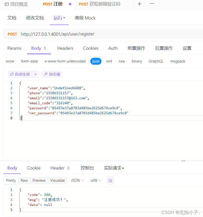Open a new request tab via plus icon
This screenshot has width=203, height=217.
click(x=139, y=4)
